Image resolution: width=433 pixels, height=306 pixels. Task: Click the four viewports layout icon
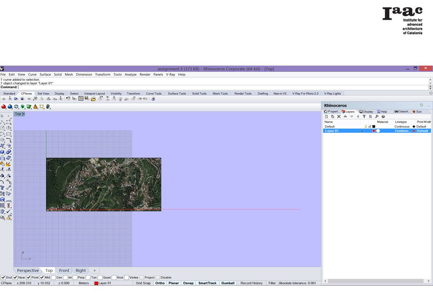81,99
